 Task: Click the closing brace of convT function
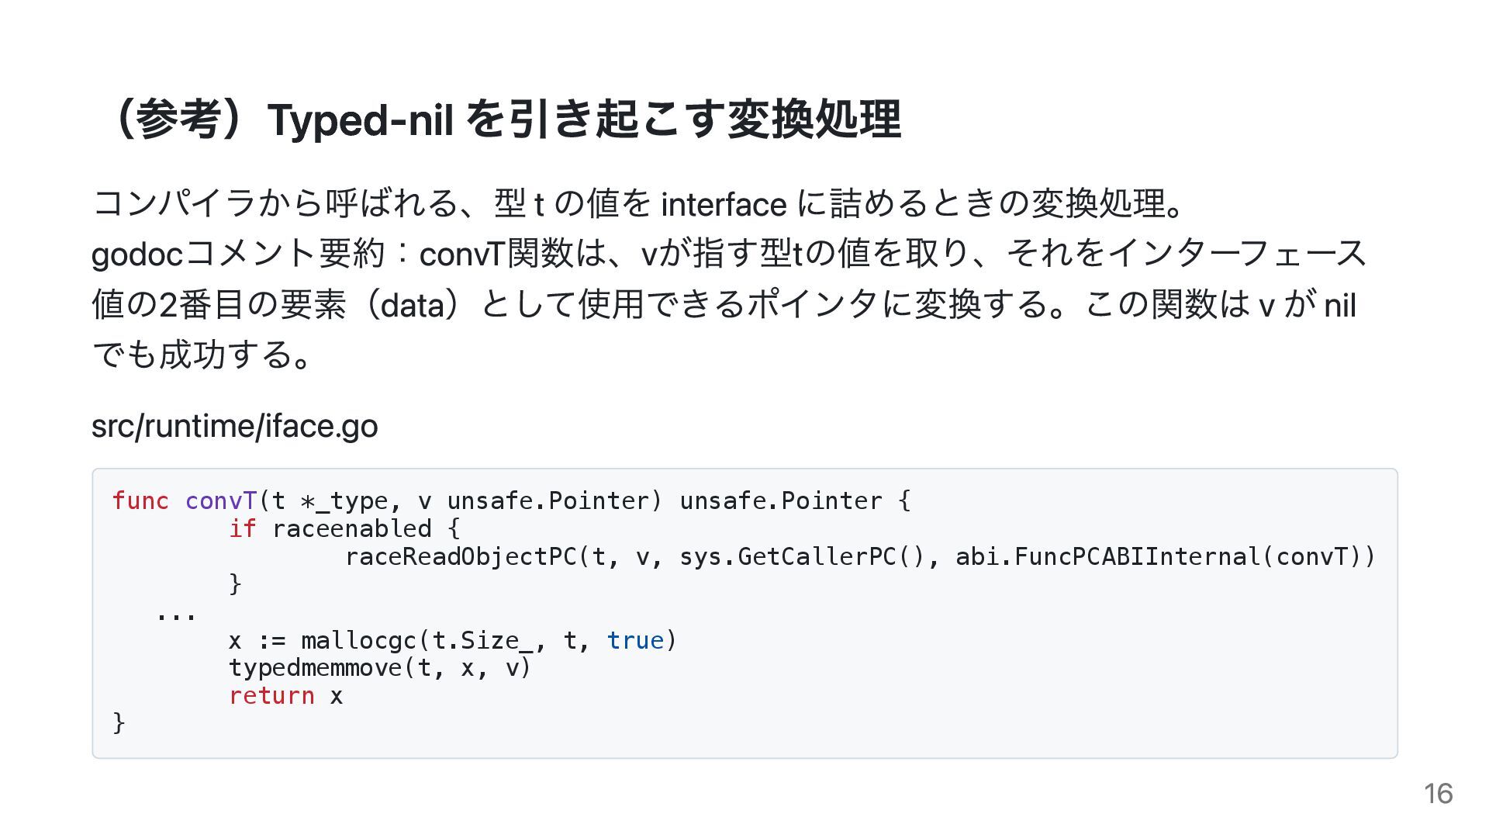(119, 723)
